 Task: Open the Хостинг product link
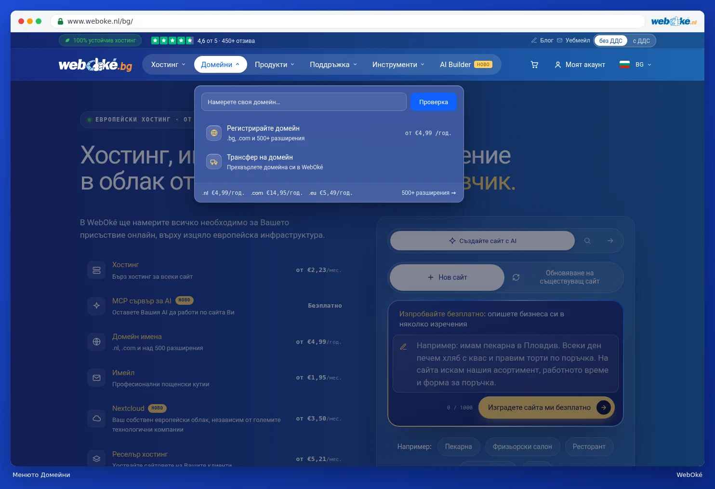(126, 265)
